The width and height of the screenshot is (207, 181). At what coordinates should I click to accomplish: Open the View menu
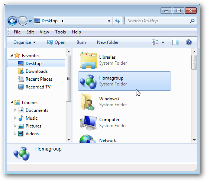pyautogui.click(x=44, y=32)
